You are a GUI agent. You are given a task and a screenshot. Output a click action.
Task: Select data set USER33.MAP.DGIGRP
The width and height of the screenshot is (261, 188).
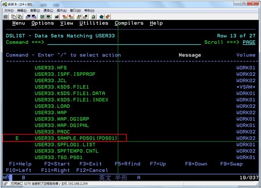click(x=62, y=119)
